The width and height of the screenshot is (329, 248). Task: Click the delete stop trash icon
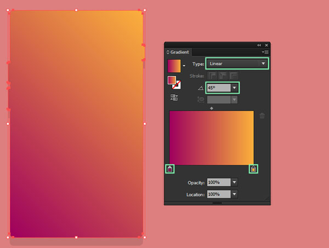pyautogui.click(x=262, y=116)
